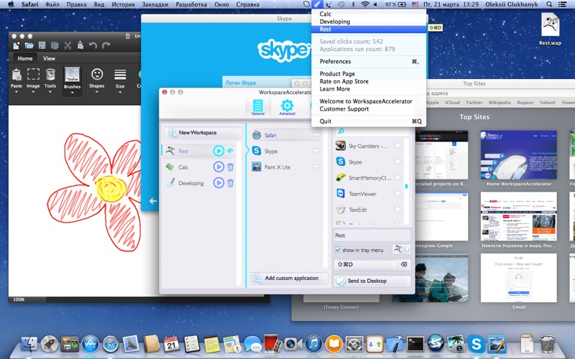Click the Cut scissors icon in Paint toolbar
The width and height of the screenshot is (575, 359).
(68, 46)
